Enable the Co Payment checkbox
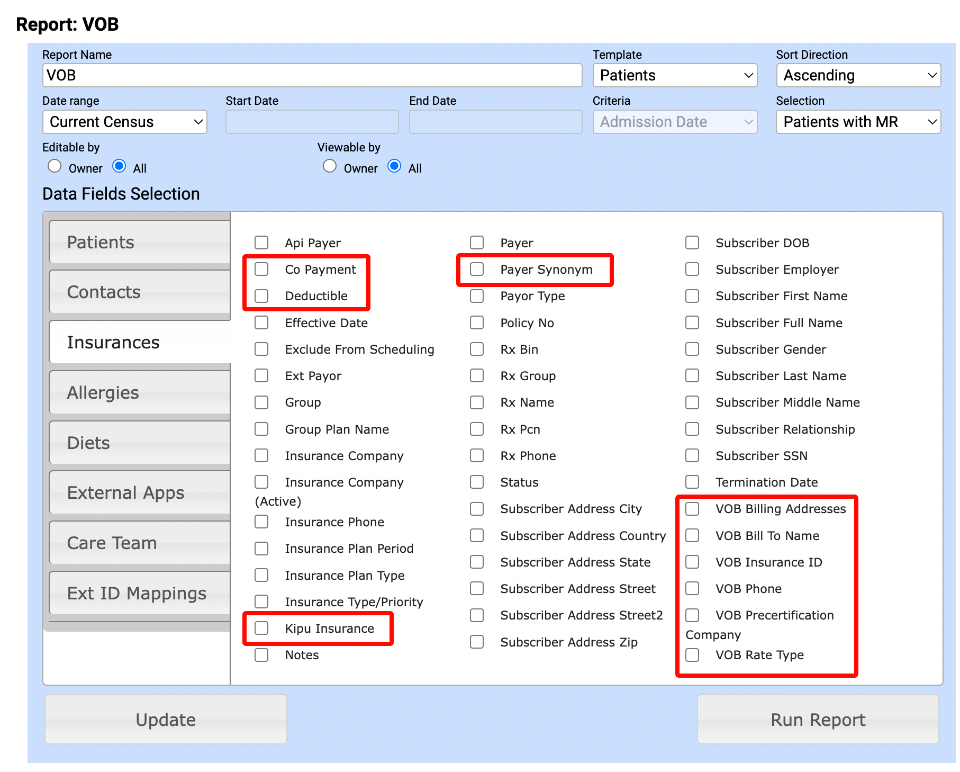Image resolution: width=960 pixels, height=772 pixels. [x=261, y=270]
